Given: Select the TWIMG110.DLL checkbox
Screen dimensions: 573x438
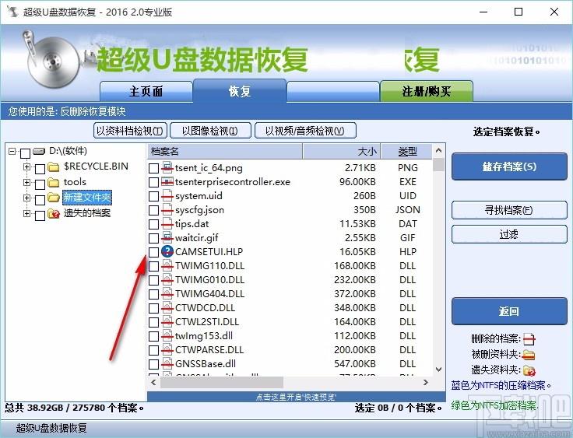Looking at the screenshot, I should pyautogui.click(x=154, y=266).
